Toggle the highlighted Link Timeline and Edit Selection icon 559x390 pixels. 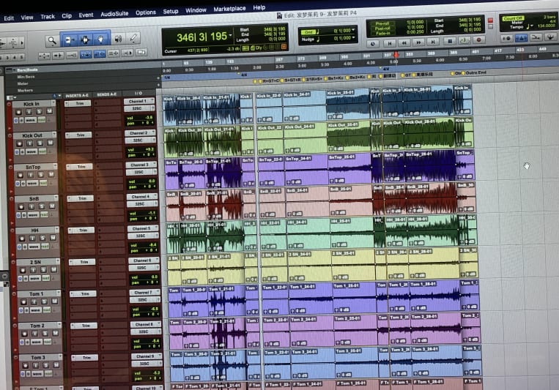(x=86, y=54)
